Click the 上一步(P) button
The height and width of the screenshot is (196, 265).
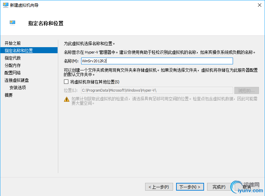click(x=159, y=187)
